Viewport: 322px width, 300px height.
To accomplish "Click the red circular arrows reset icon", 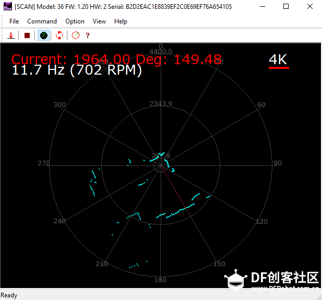I will (x=59, y=35).
